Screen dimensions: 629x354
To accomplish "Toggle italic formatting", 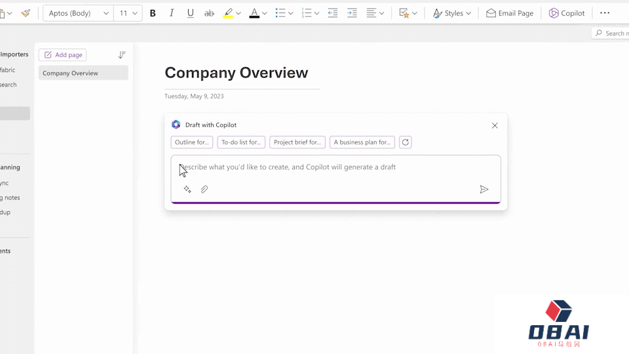I will tap(172, 13).
